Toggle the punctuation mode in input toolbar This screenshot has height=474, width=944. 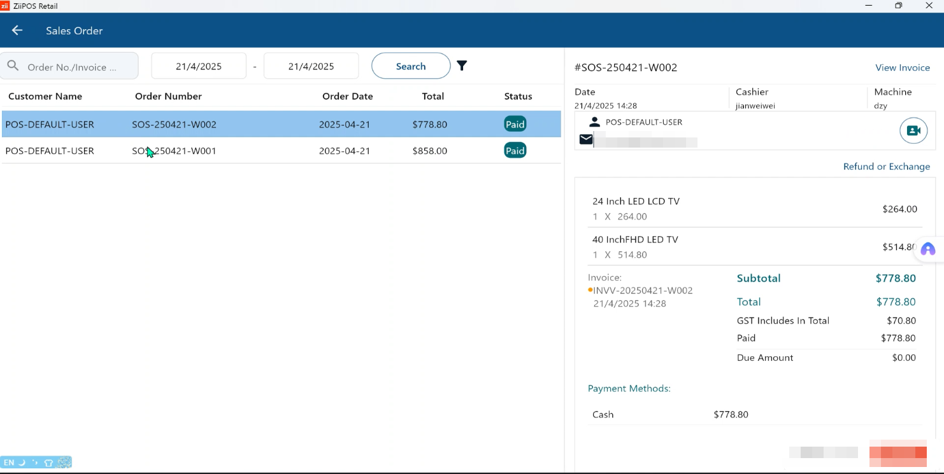[x=35, y=463]
